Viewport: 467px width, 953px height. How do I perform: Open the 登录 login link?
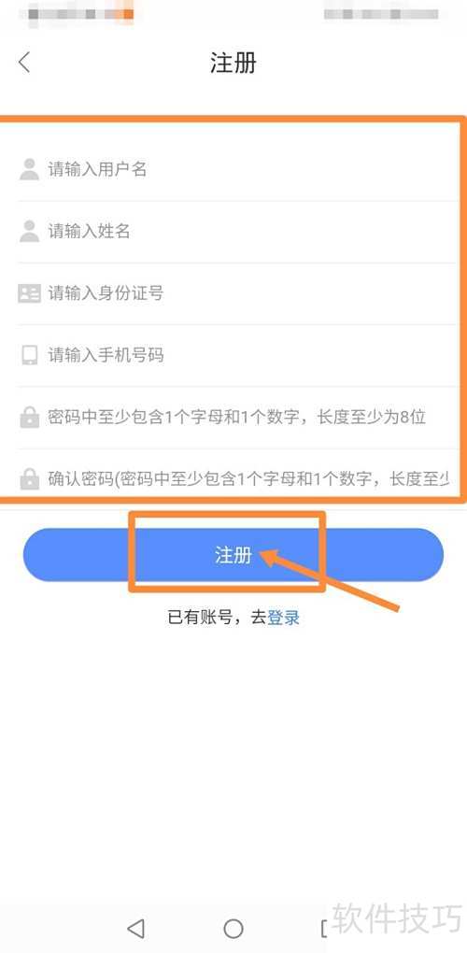(284, 619)
